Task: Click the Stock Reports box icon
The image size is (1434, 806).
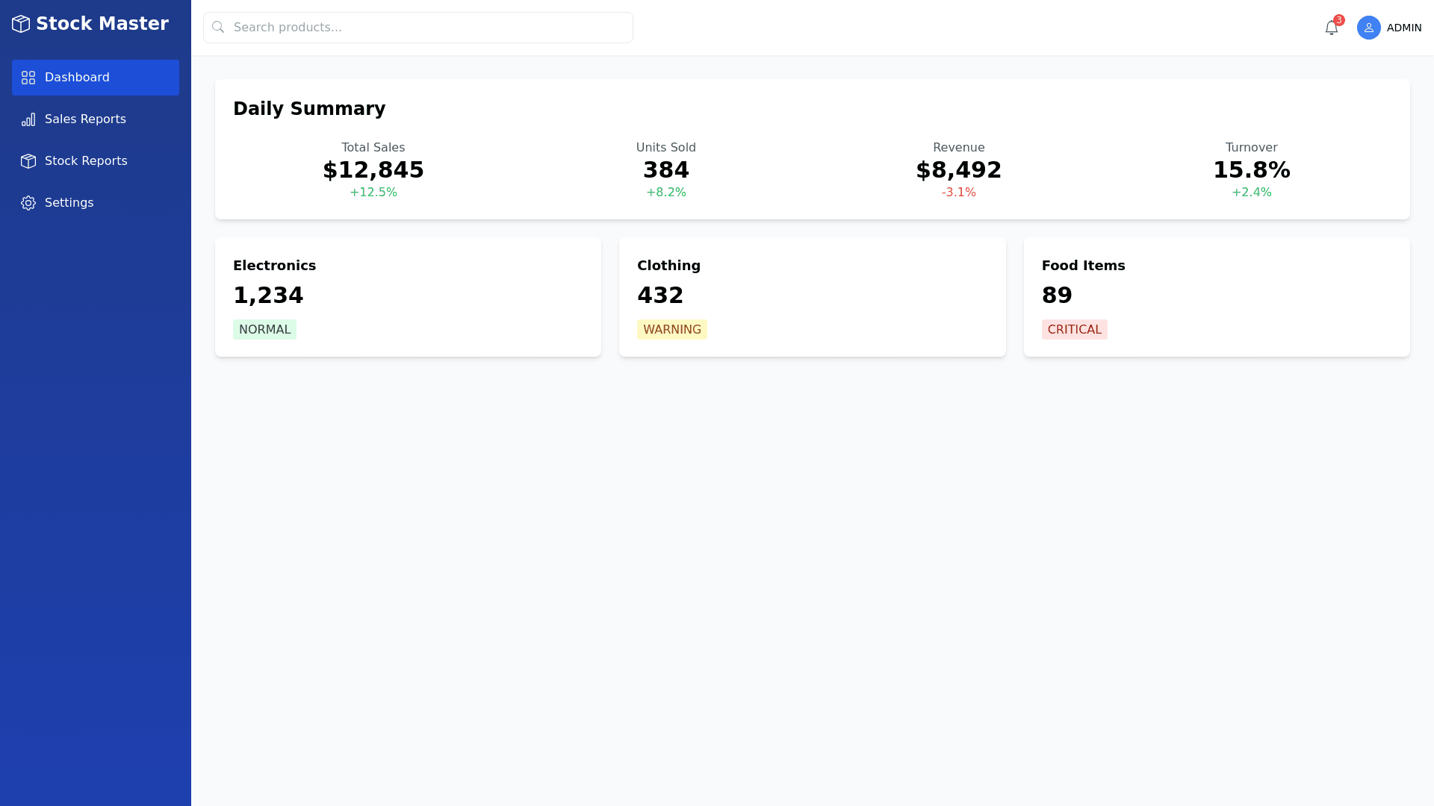Action: click(x=28, y=161)
